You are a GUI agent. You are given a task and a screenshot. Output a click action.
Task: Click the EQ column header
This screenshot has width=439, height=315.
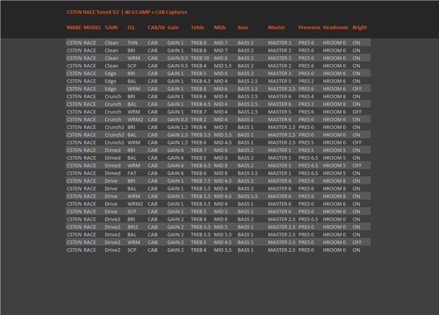pos(131,27)
